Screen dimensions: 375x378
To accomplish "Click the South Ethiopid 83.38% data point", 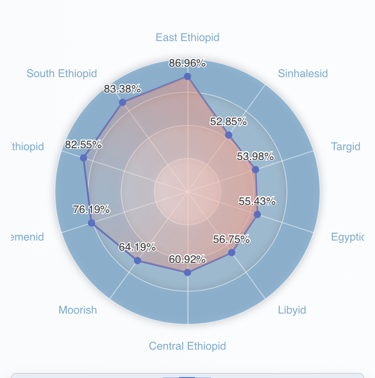I will tap(123, 102).
